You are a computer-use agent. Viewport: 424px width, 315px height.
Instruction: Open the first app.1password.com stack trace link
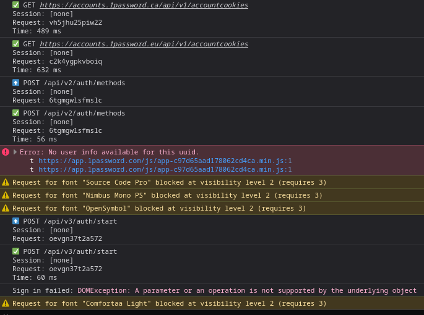[x=165, y=161]
